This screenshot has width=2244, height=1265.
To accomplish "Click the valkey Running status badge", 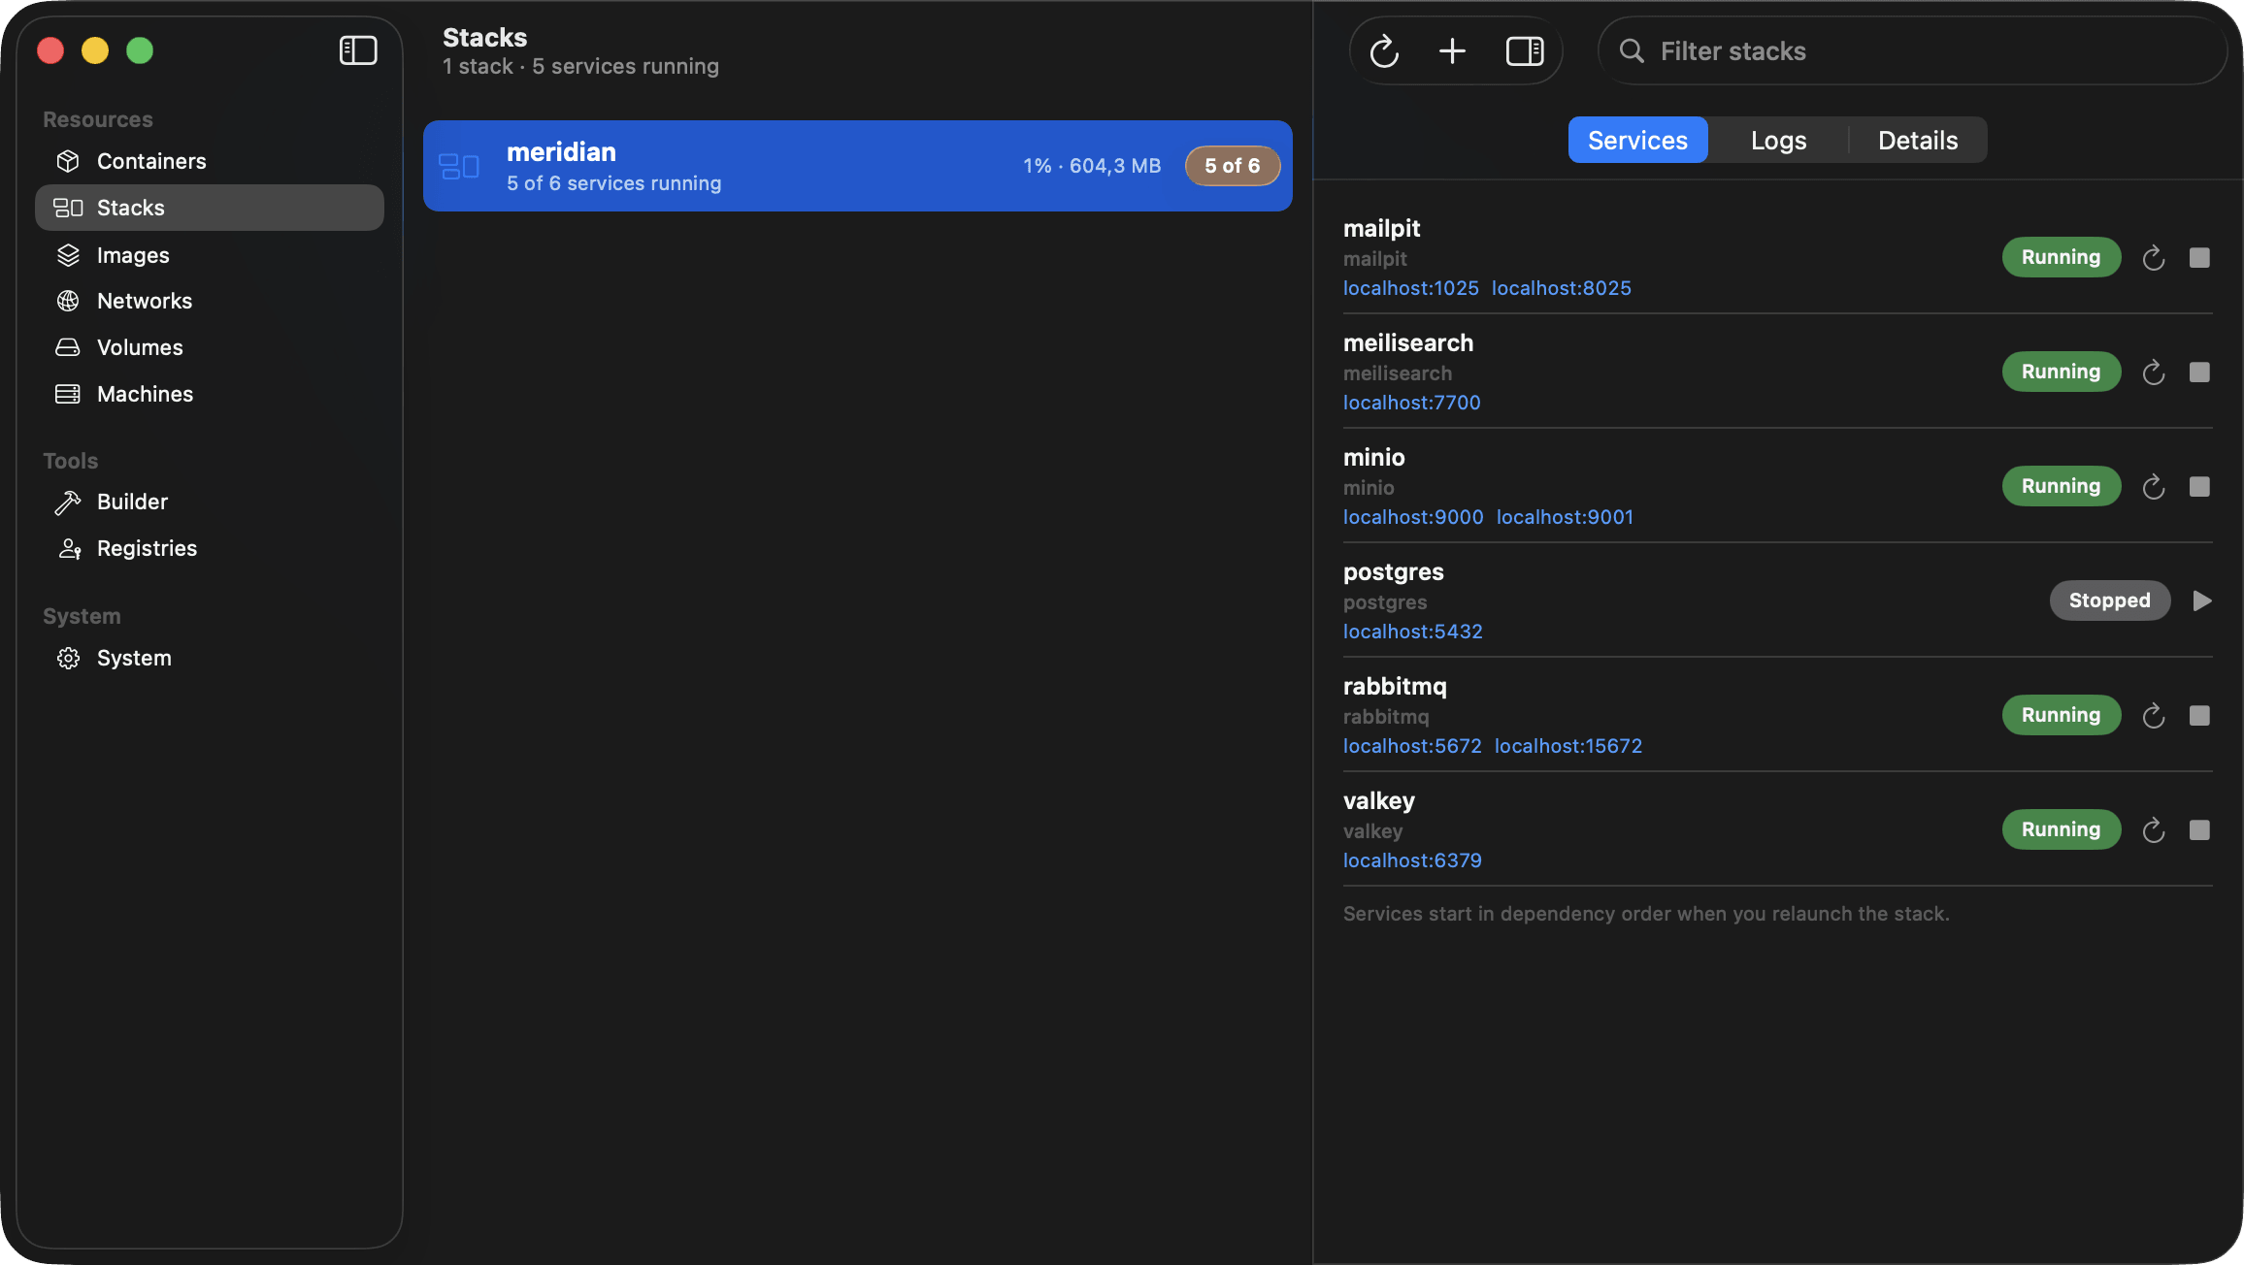I will coord(2061,829).
